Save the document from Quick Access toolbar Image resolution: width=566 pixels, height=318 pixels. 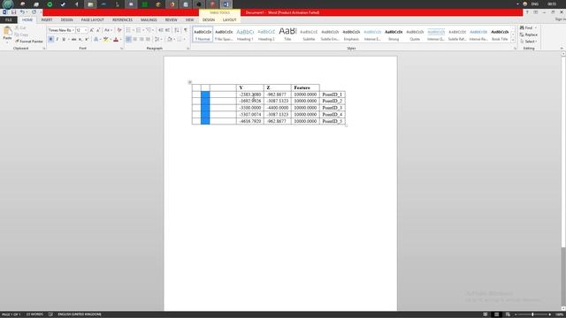pyautogui.click(x=14, y=11)
